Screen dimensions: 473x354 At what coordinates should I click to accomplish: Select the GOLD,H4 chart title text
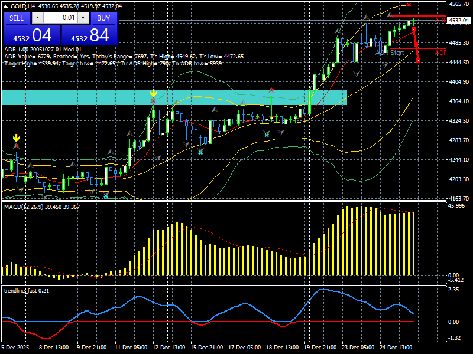pyautogui.click(x=22, y=6)
